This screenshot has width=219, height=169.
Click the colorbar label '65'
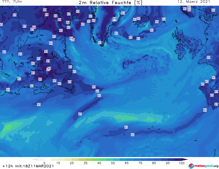pos(127,163)
